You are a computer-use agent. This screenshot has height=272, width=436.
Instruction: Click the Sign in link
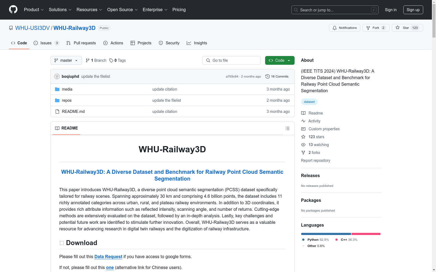coord(391,10)
